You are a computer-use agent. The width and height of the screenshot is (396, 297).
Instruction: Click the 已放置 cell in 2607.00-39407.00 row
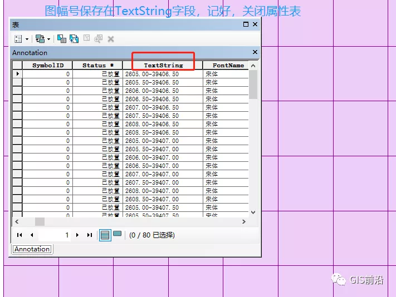97,174
